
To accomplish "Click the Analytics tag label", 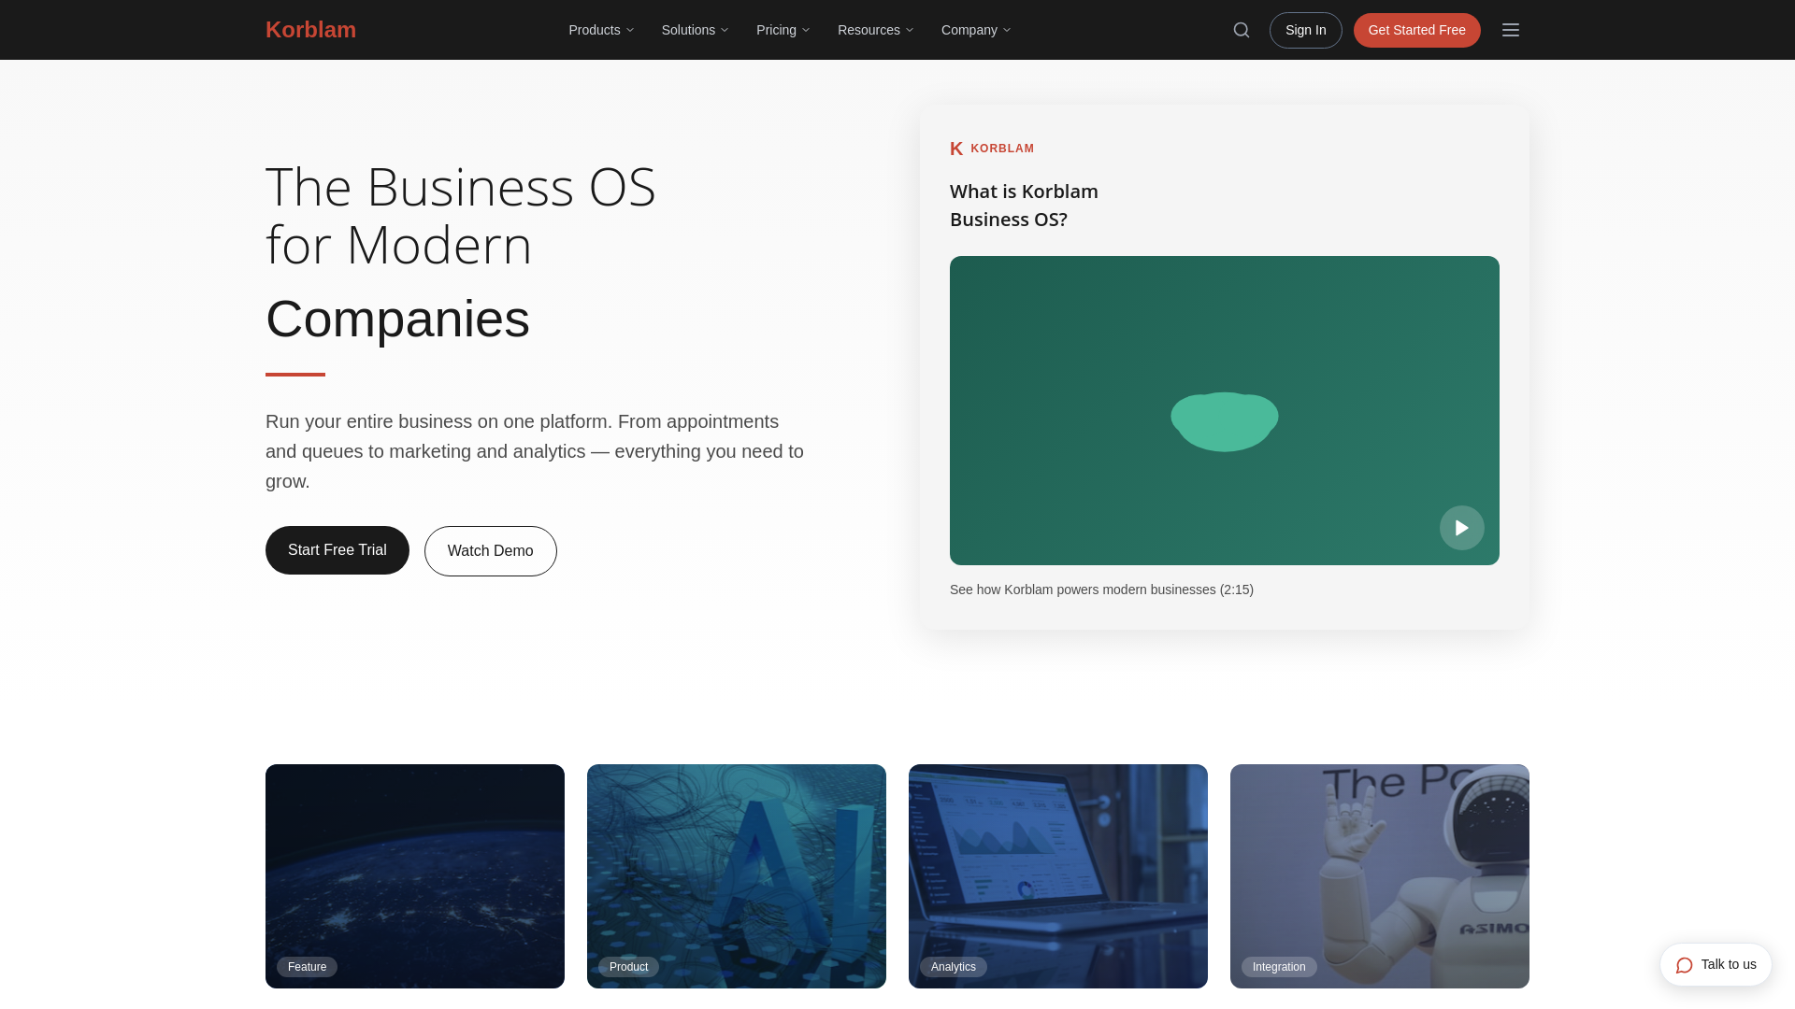I will point(954,967).
